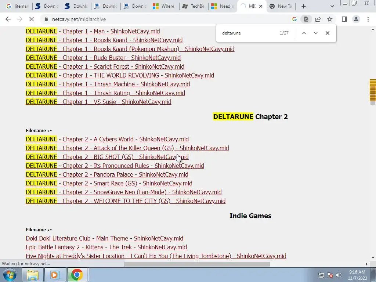Screen dimensions: 376x282
Task: Click the scroll right arrow
Action: pyautogui.click(x=367, y=264)
